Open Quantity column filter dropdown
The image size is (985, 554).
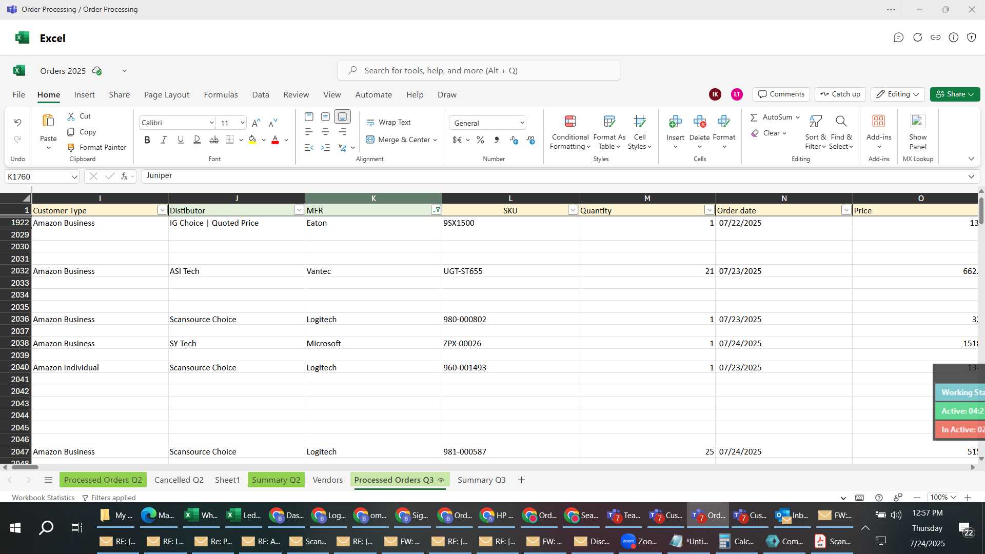click(x=709, y=210)
